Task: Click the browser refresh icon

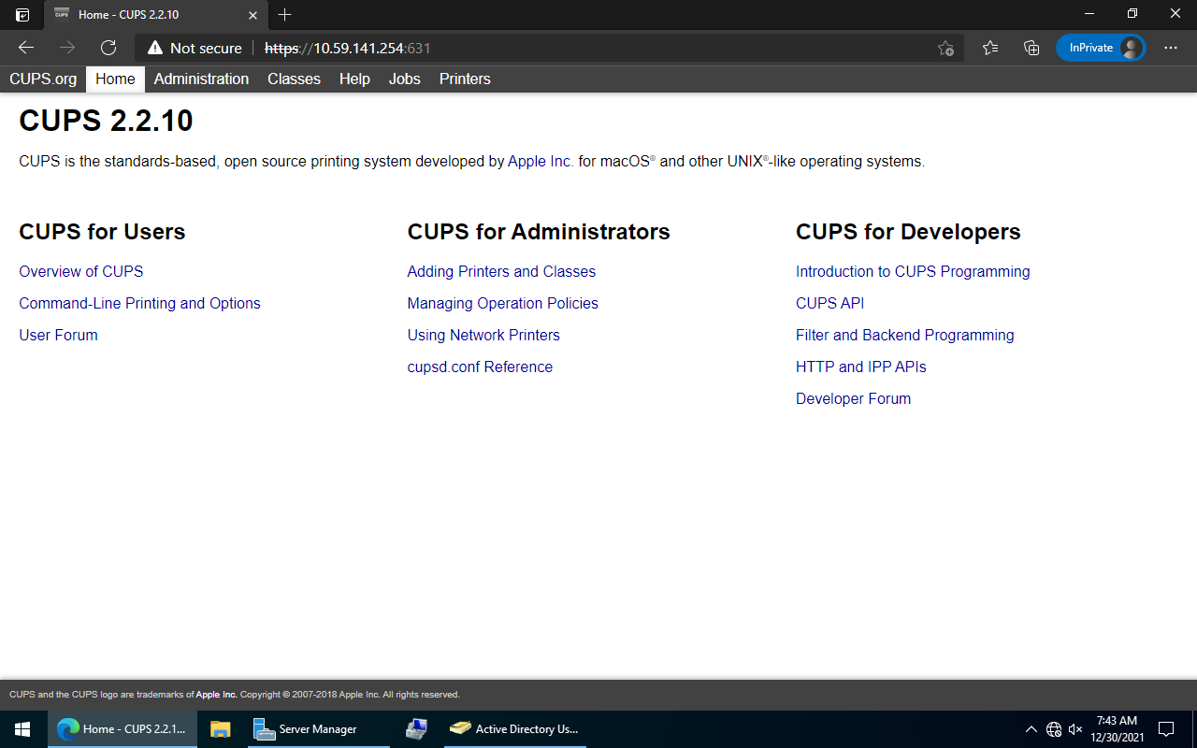Action: 108,48
